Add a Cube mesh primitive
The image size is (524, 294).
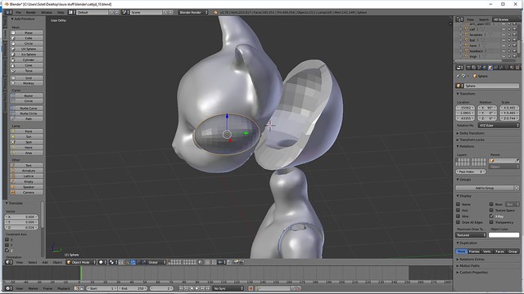[x=26, y=38]
